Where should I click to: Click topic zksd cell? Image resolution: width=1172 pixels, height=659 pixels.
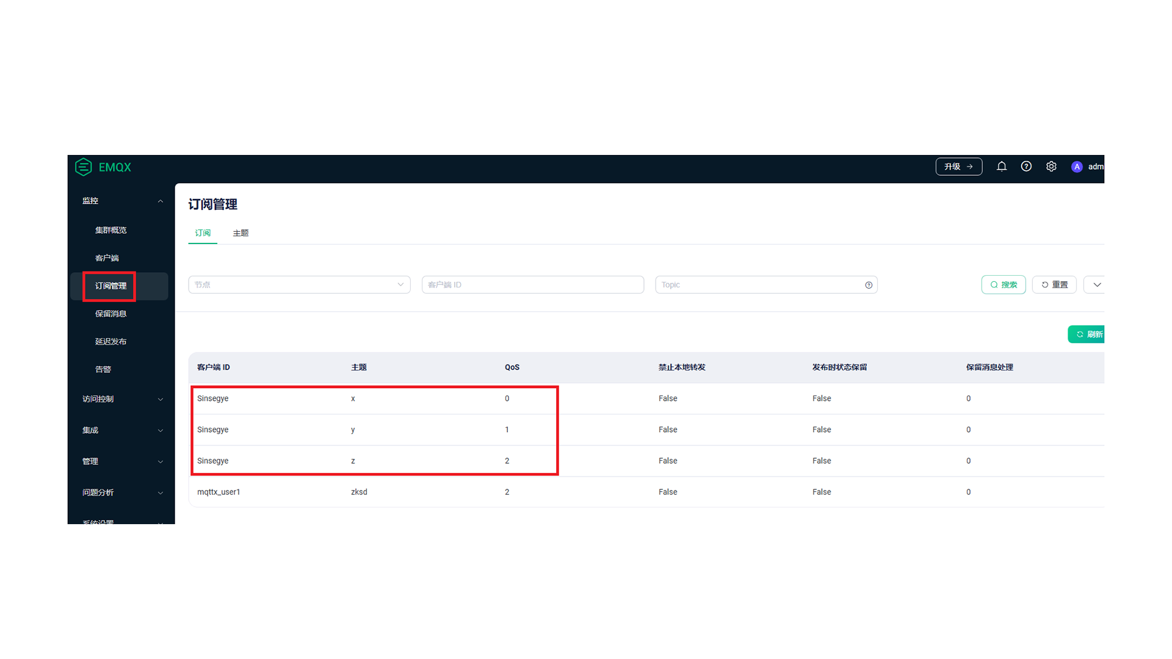[359, 492]
